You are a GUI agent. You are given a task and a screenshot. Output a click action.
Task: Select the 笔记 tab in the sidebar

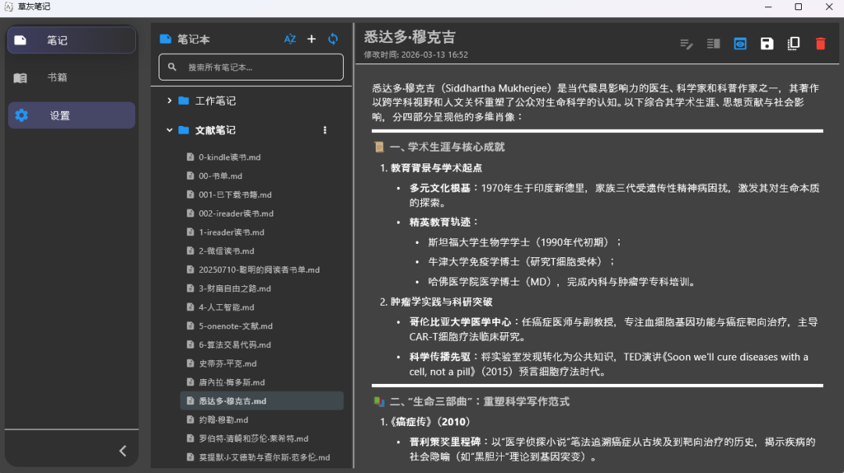56,40
